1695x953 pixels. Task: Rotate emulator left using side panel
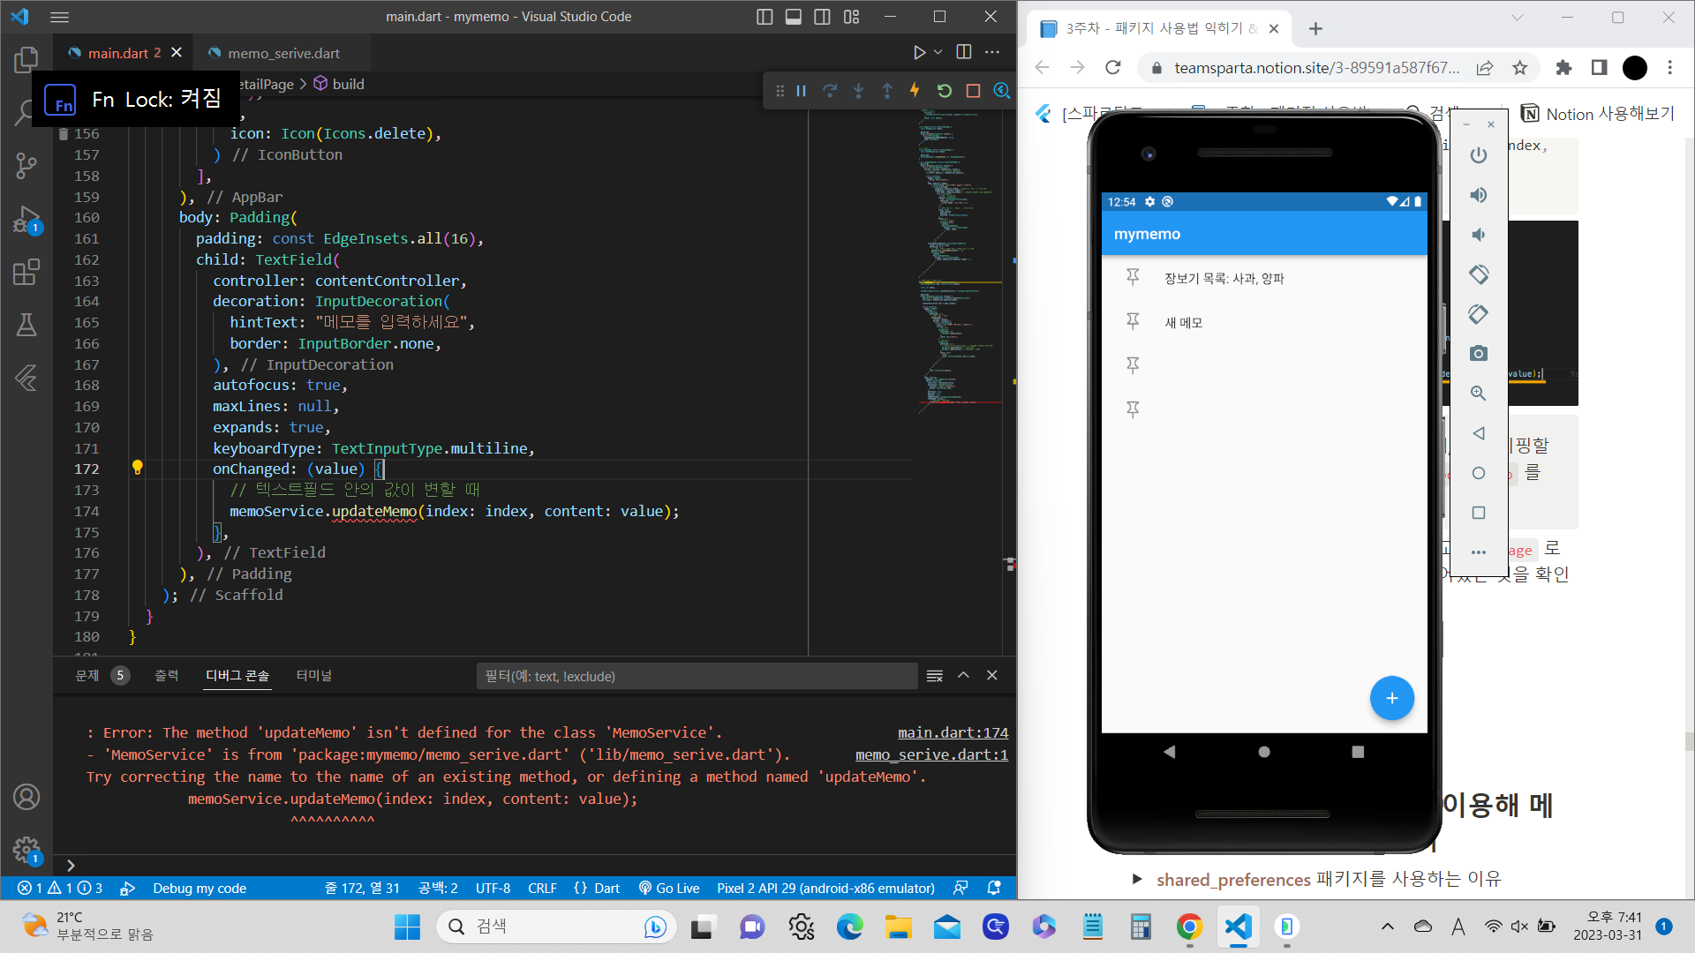[1479, 274]
